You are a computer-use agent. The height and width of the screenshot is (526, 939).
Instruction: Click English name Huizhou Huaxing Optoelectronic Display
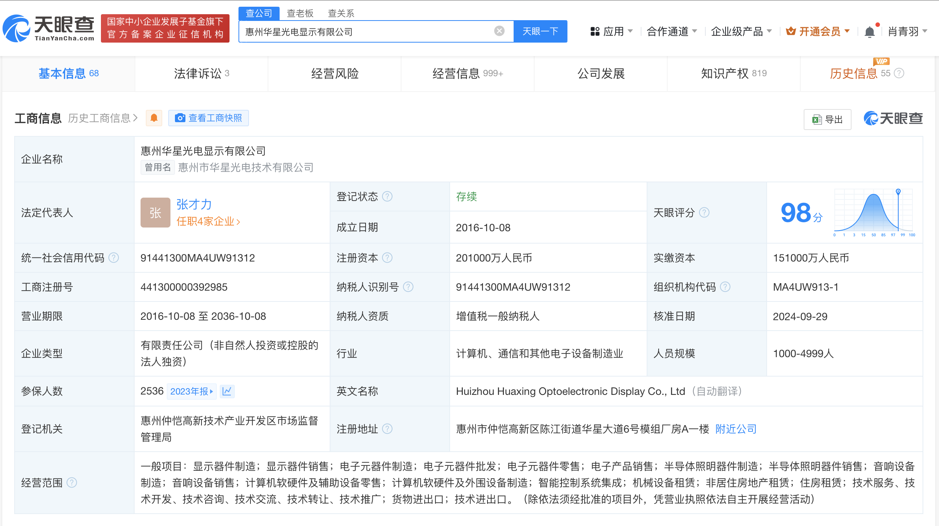click(570, 391)
